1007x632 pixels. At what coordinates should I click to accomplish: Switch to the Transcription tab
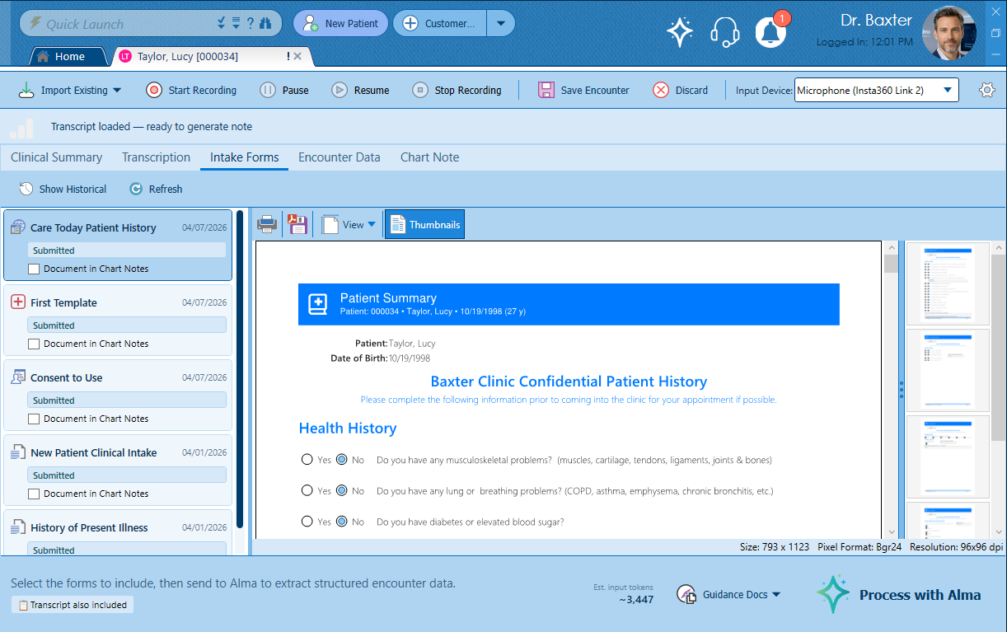[156, 157]
